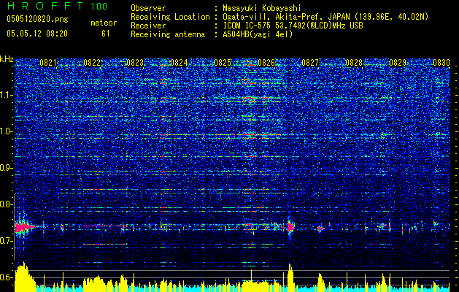This screenshot has width=459, height=292.
Task: Click the Receiving antenna label
Action: point(168,34)
